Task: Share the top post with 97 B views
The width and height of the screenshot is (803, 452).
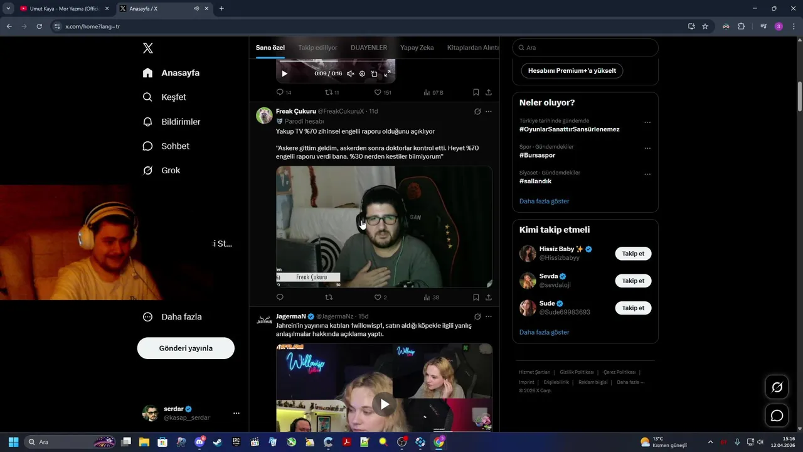Action: click(489, 92)
